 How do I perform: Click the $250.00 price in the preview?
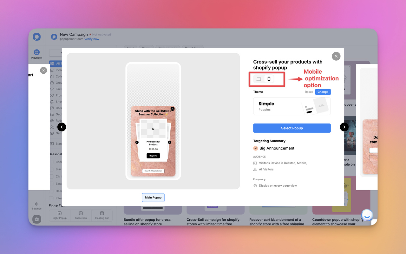coord(153,149)
